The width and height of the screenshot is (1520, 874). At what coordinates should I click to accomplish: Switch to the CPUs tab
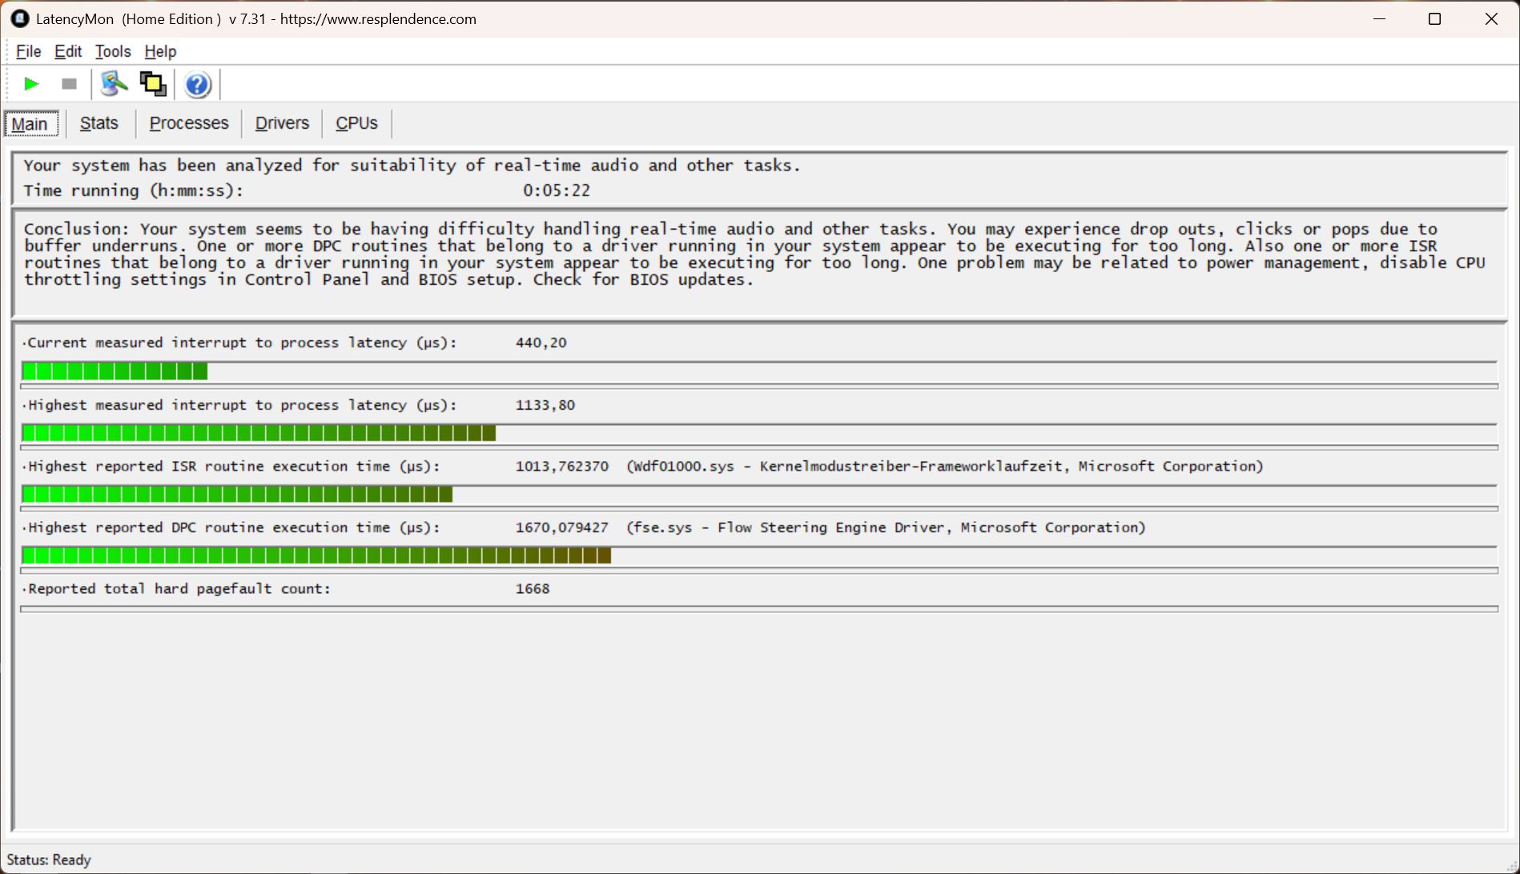click(x=356, y=123)
